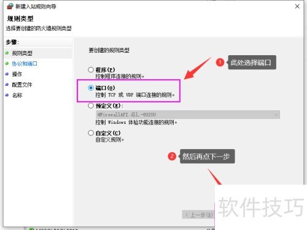The image size is (307, 230).
Task: Click the 自定义规则 description text
Action: pos(110,140)
